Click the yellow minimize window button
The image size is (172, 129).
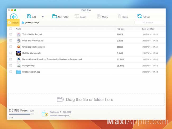point(12,10)
